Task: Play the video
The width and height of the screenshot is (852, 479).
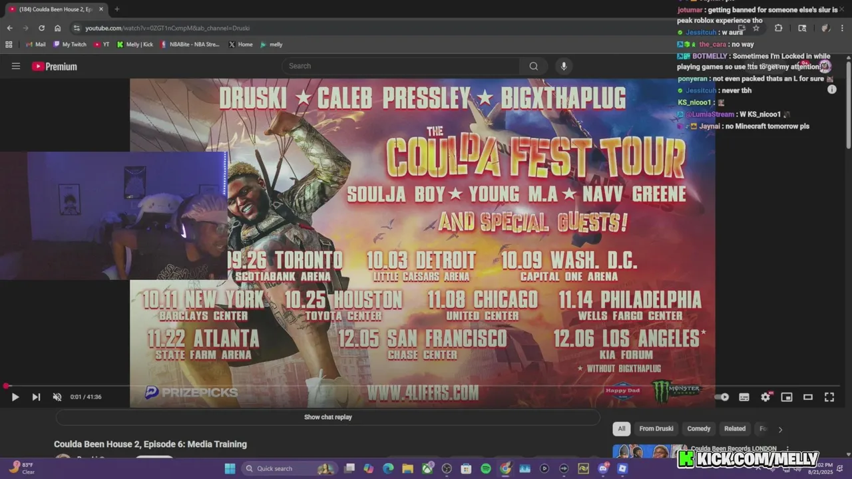Action: pyautogui.click(x=15, y=397)
